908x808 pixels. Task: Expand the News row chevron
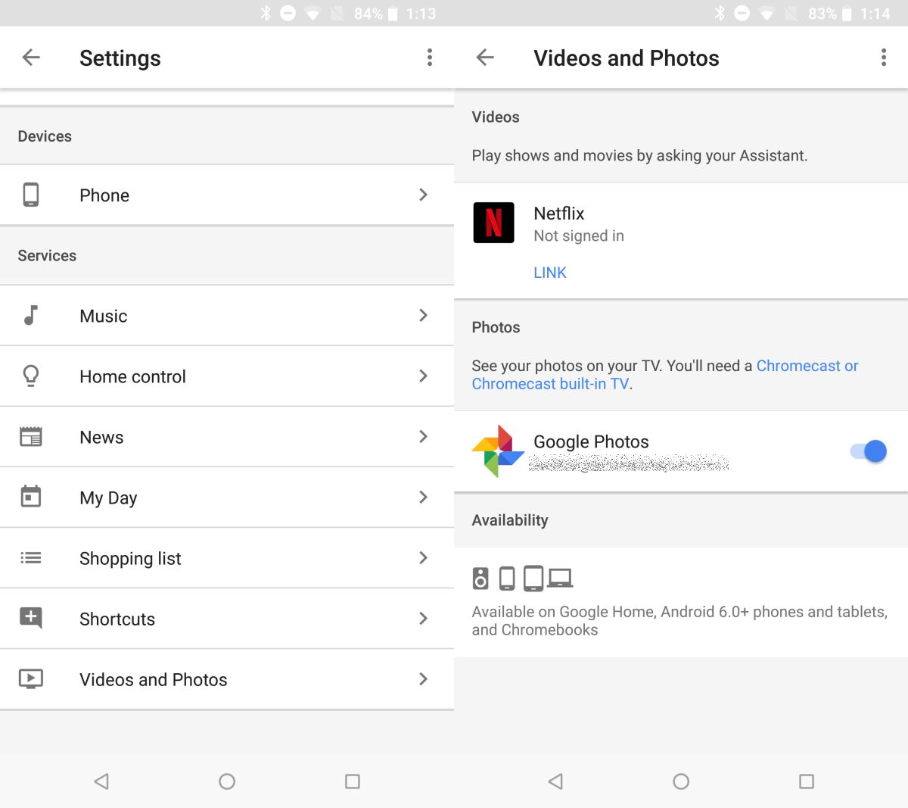pyautogui.click(x=423, y=437)
